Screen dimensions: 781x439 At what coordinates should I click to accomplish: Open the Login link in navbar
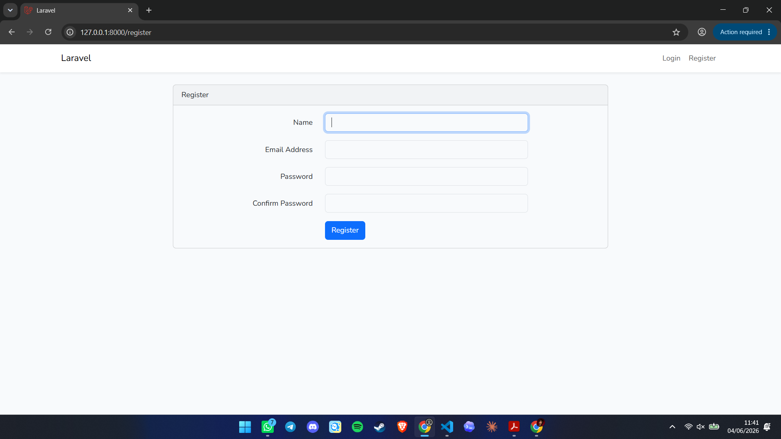point(671,58)
